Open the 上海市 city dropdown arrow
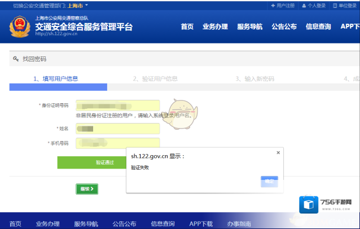Image resolution: width=360 pixels, height=229 pixels. click(86, 5)
